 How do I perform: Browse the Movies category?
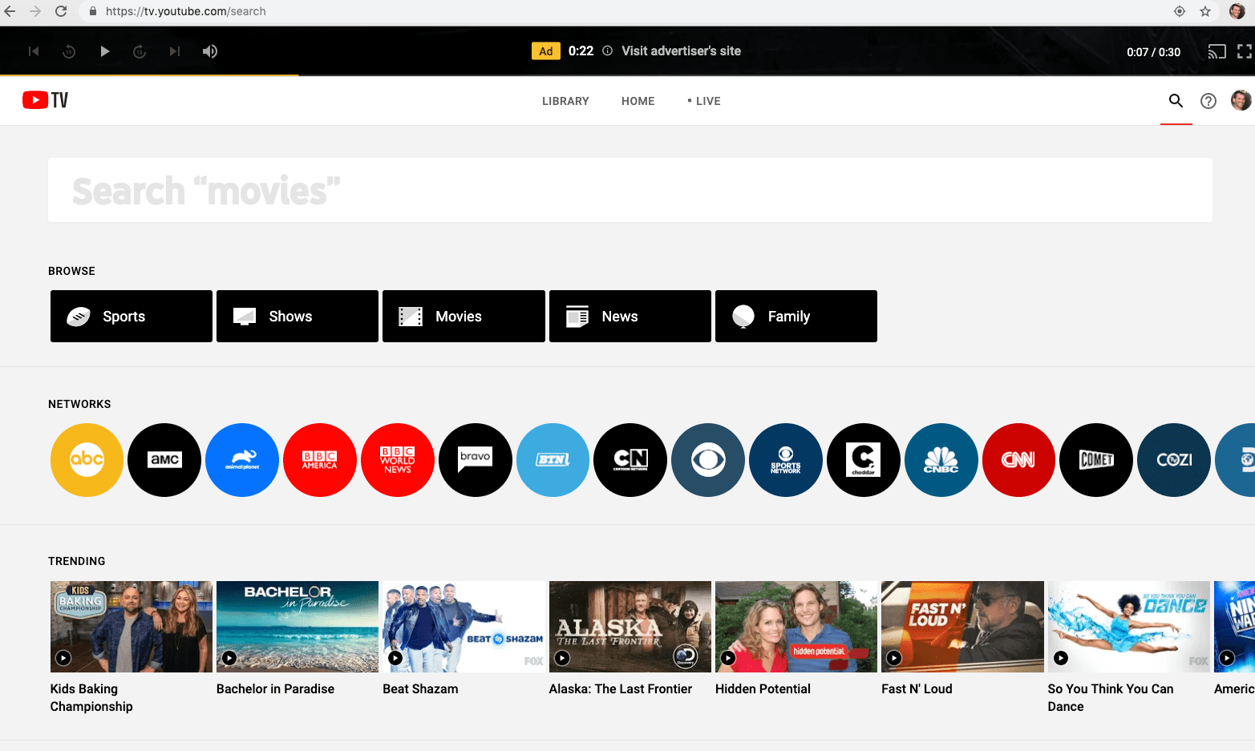click(x=464, y=316)
